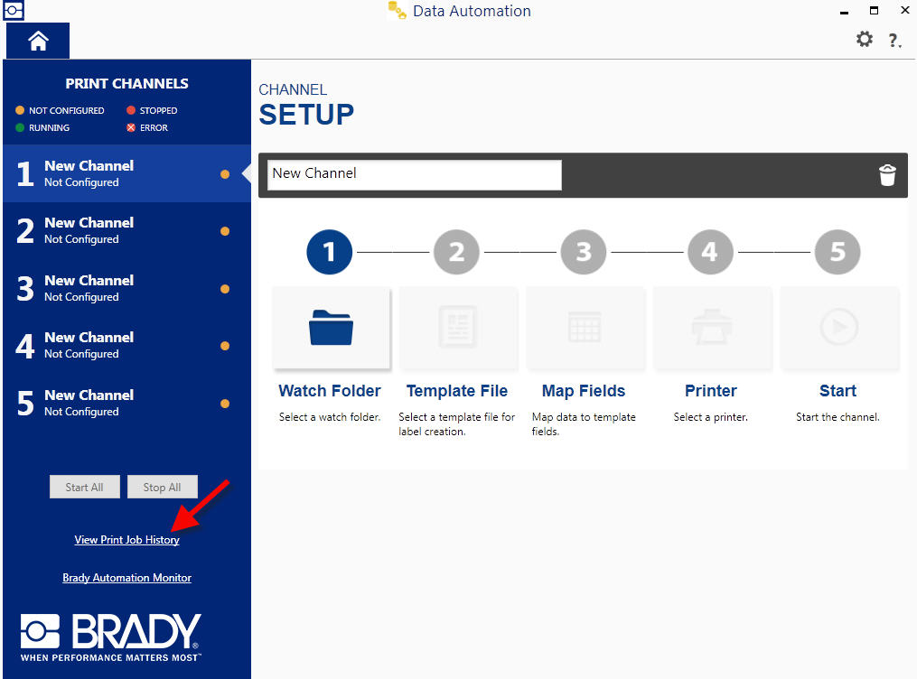Delete channel using the trash can icon

[887, 175]
